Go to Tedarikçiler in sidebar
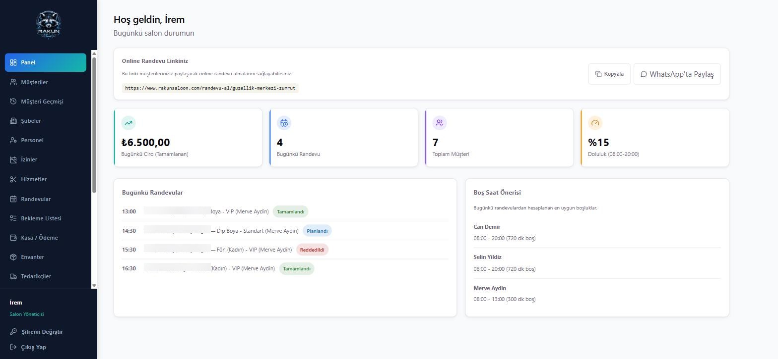 coord(46,276)
